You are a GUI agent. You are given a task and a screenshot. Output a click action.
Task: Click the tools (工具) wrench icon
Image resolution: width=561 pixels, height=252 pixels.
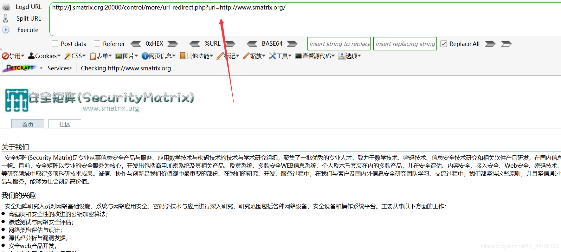tap(272, 56)
